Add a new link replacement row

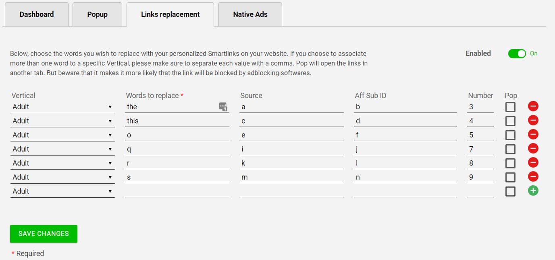tap(533, 190)
